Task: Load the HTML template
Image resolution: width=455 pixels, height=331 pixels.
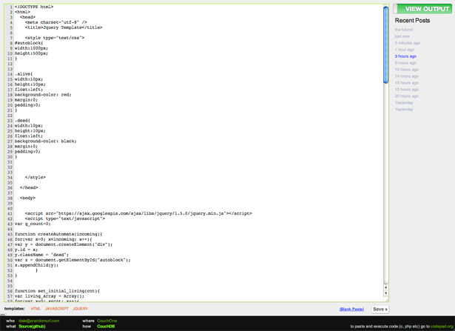Action: pos(36,309)
